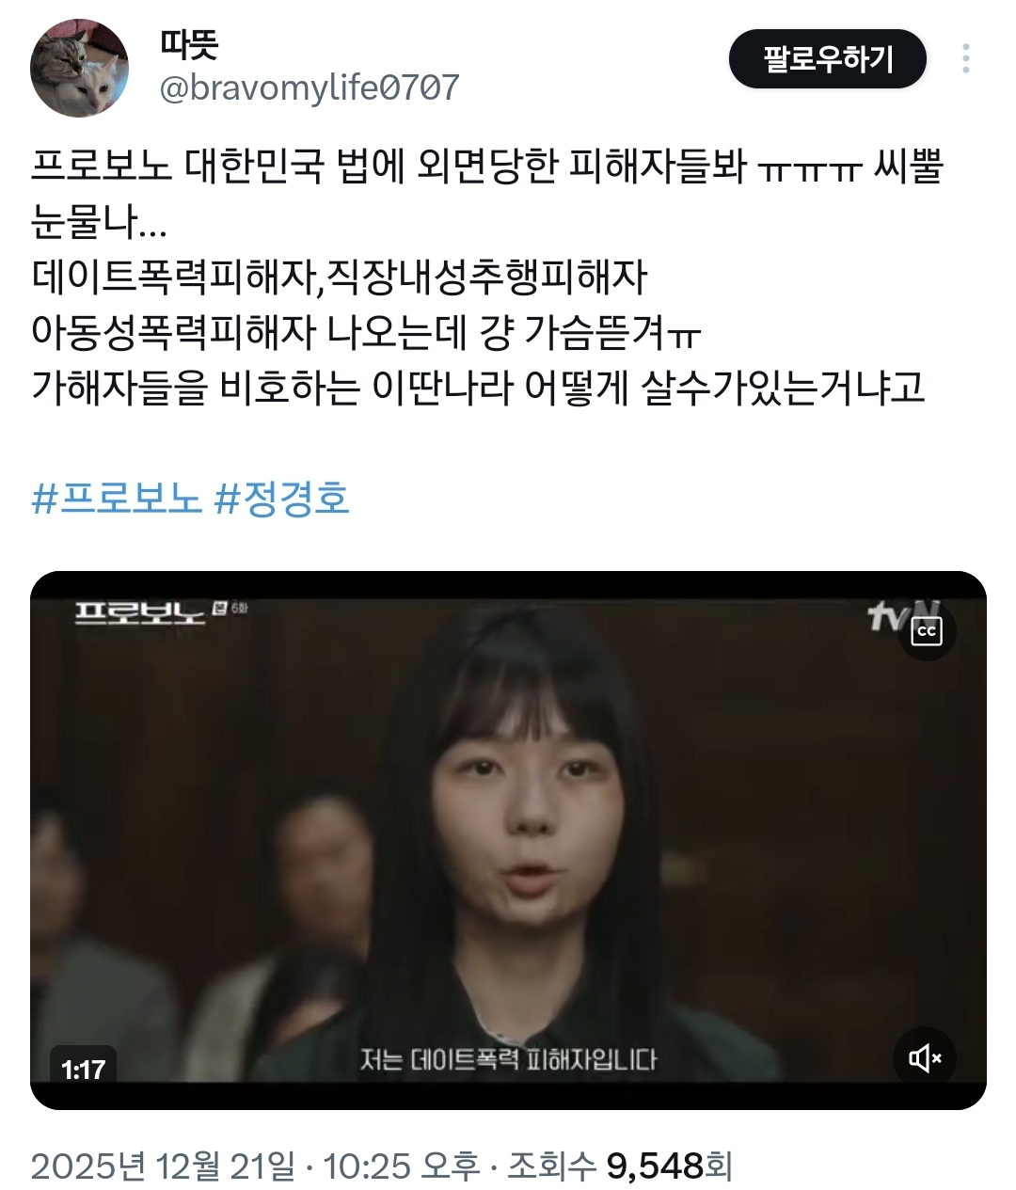The height and width of the screenshot is (1190, 1016).
Task: Open the three-dot more options menu
Action: pyautogui.click(x=966, y=59)
